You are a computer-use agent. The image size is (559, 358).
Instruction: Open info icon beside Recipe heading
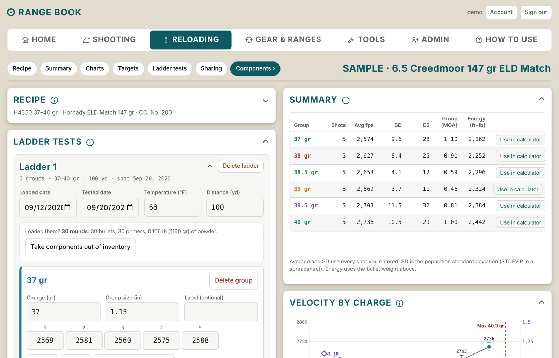click(54, 100)
